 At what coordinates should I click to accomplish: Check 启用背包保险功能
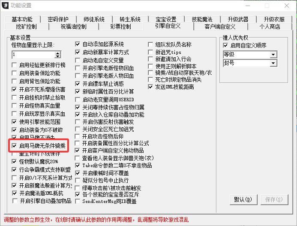pyautogui.click(x=14, y=81)
